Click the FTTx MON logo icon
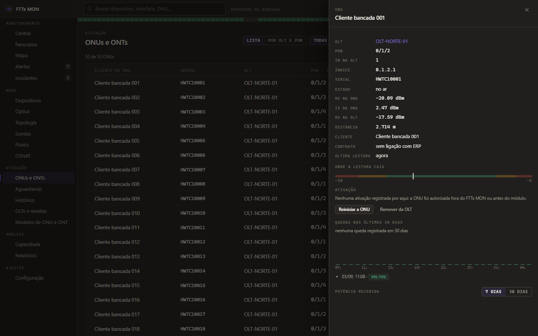Viewport: 538px width, 336px height. point(9,9)
